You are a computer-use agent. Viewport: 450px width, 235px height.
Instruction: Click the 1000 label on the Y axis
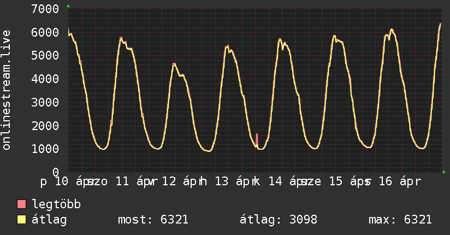(x=45, y=149)
